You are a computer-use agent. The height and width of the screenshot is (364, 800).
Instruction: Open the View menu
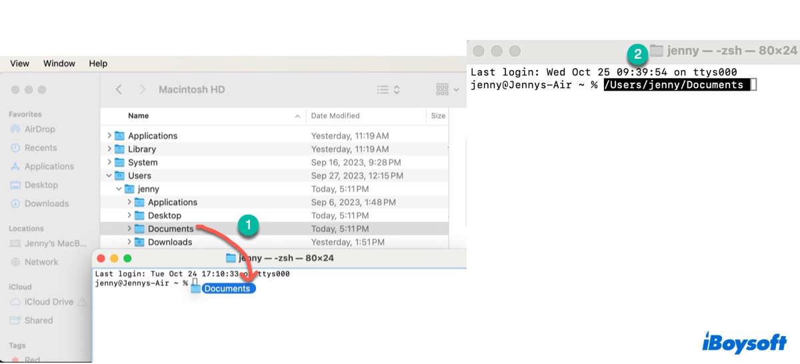click(20, 63)
